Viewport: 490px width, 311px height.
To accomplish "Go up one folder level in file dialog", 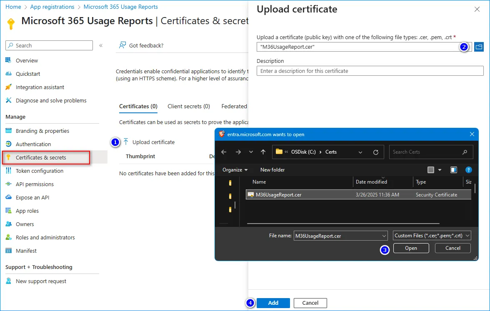I will (263, 152).
